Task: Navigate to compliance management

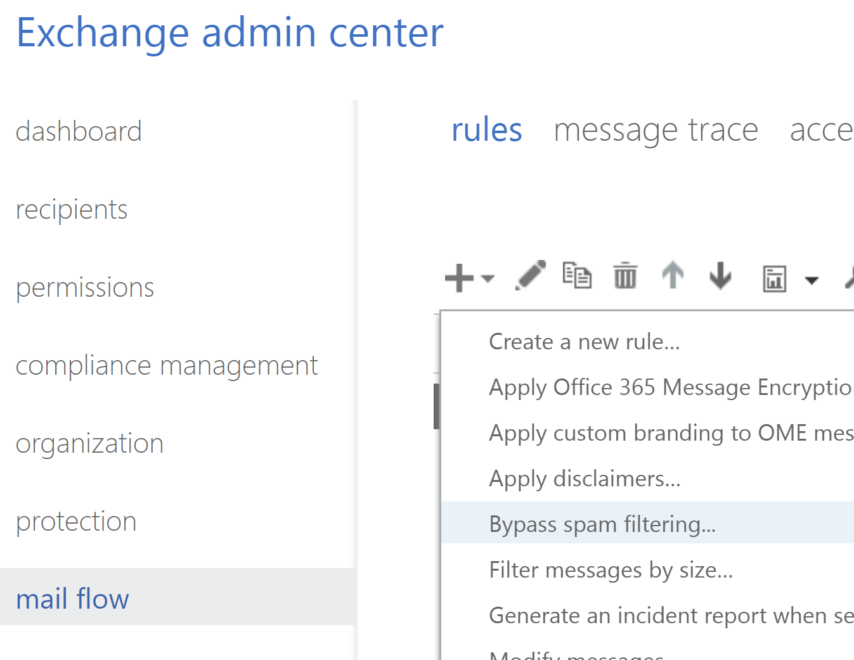Action: coord(167,366)
